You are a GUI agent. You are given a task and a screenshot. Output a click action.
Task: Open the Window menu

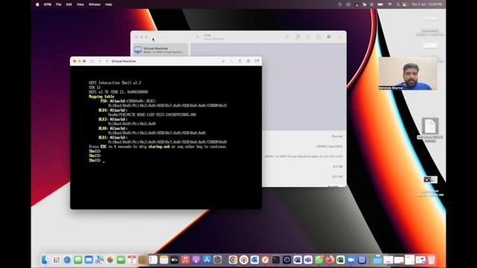[x=95, y=4]
